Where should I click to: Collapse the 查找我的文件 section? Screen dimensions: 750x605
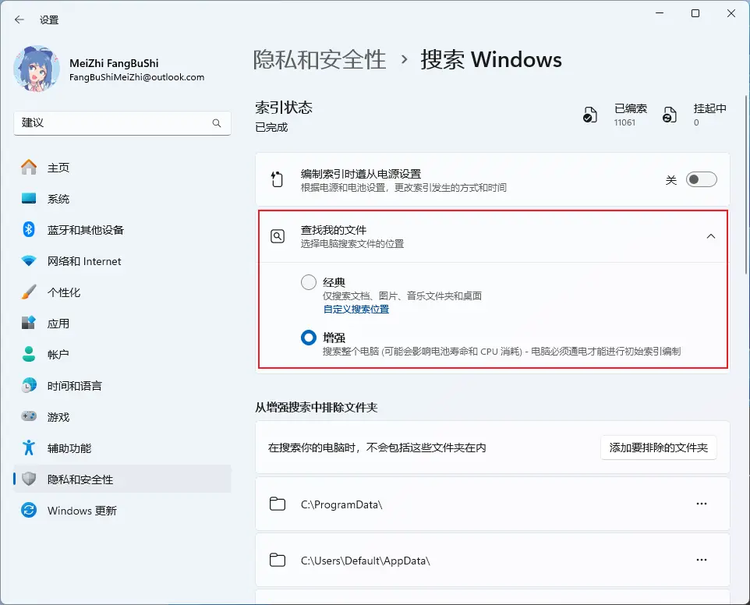pos(710,236)
